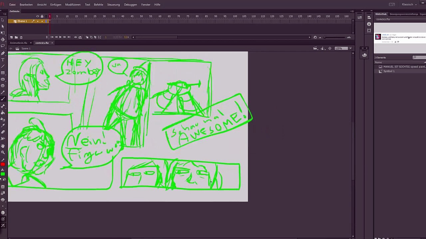426x239 pixels.
Task: Select the Hand tool
Action: point(3,146)
